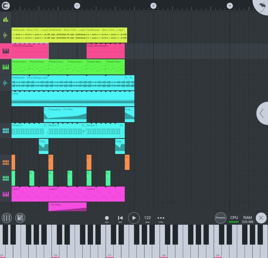Close the piano keyboard with X button
This screenshot has height=258, width=268.
pyautogui.click(x=261, y=218)
